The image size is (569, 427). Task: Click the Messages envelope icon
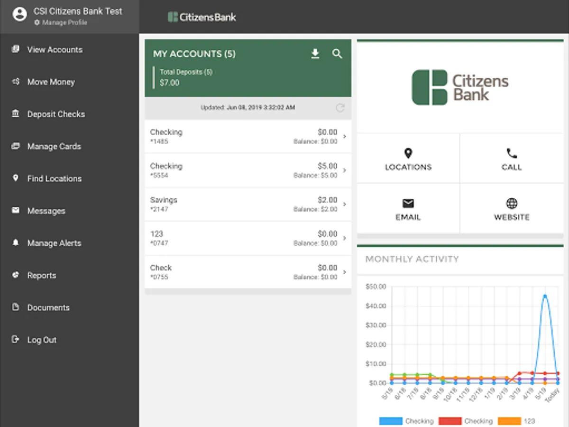[16, 210]
